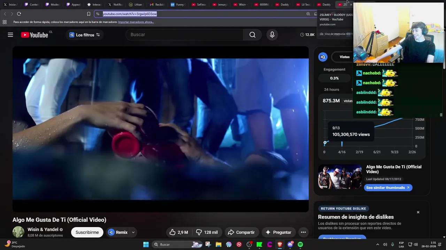The image size is (446, 250).
Task: Click the YouTube Buscar search field
Action: pos(185,35)
